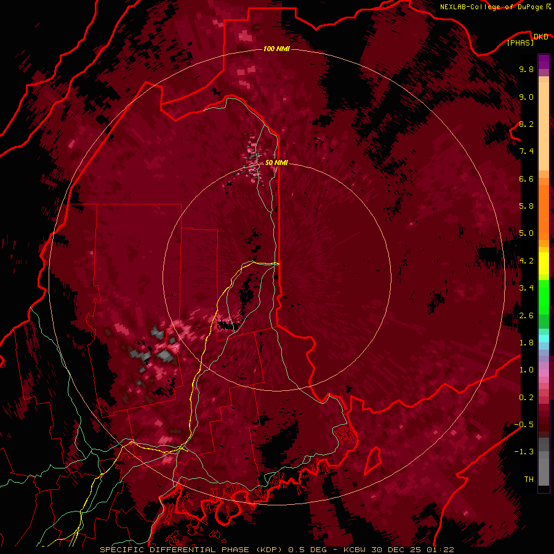
Task: Click the 9.8 value on the color scale
Action: point(526,70)
